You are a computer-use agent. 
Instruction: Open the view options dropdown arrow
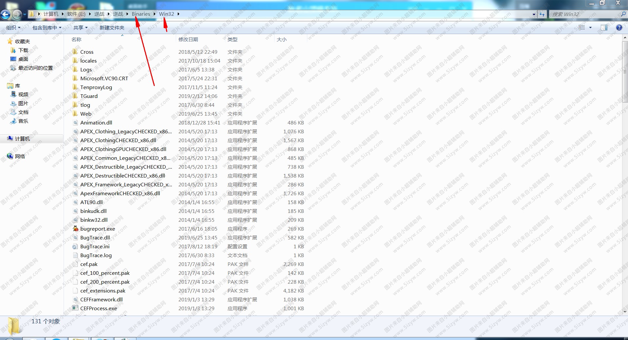tap(590, 28)
